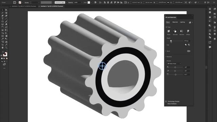Select the Curvature tool
The height and width of the screenshot is (122, 217).
(x=6, y=16)
